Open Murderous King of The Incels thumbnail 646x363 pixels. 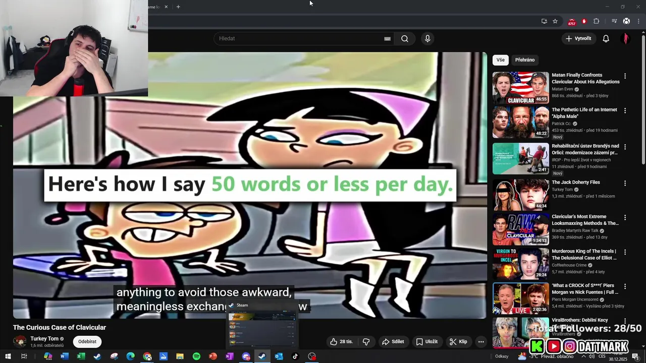tap(520, 263)
